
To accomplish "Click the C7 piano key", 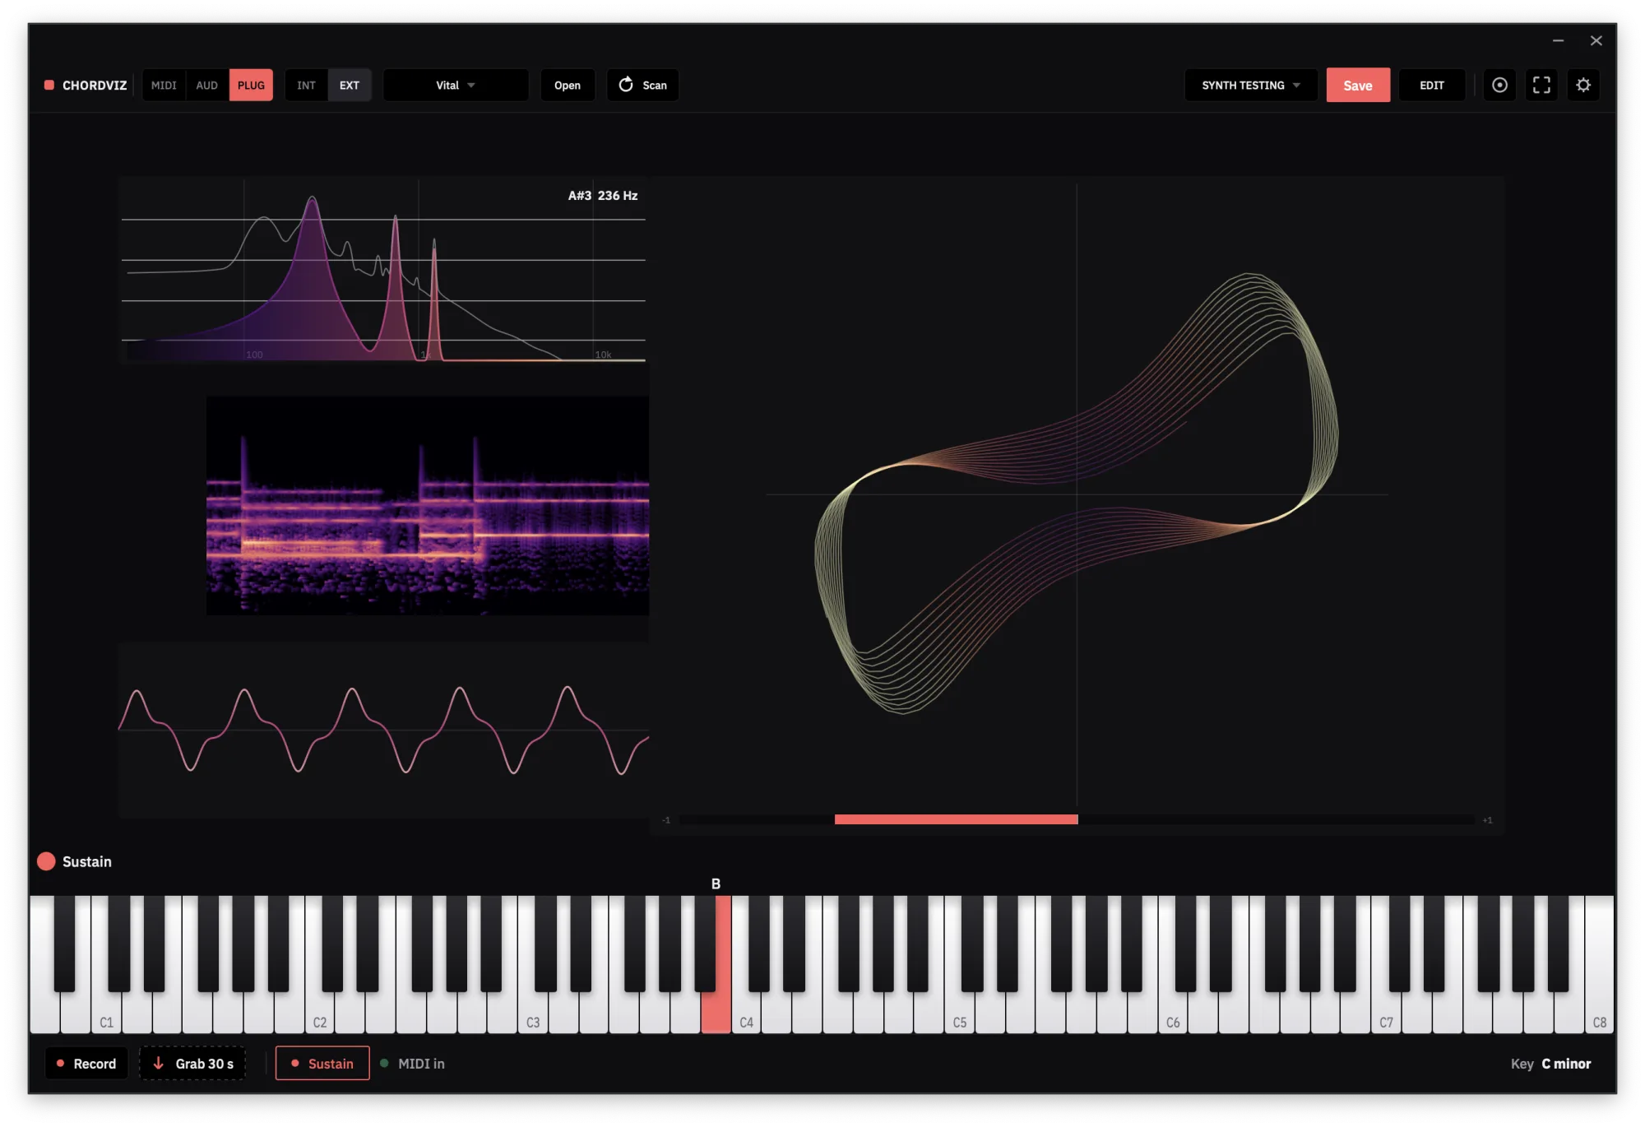I will coord(1386,1012).
